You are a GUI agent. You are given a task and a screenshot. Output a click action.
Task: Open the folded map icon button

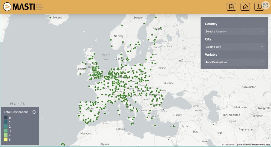[x=259, y=7]
